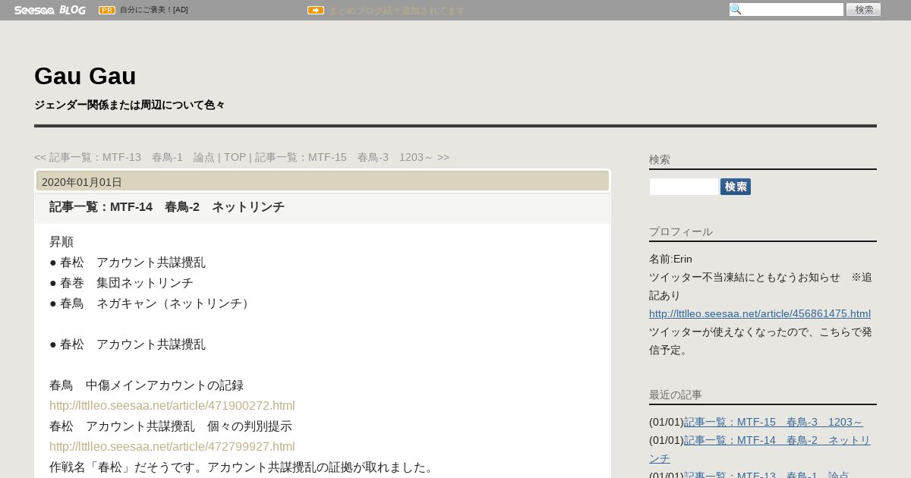Click the orange arrow icon in top bar
The image size is (911, 478).
click(316, 11)
